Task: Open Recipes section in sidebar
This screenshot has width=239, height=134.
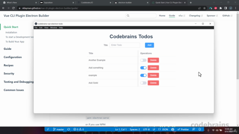Action: pos(9,66)
